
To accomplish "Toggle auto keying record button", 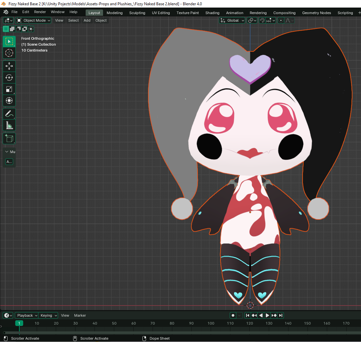I will pos(233,315).
